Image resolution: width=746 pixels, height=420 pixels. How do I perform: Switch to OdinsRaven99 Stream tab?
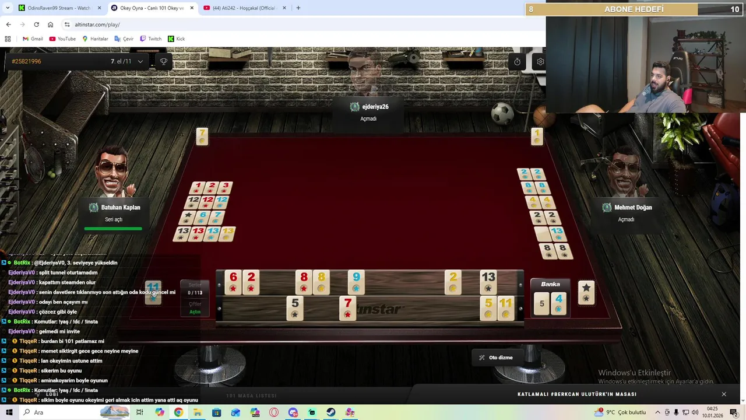(x=59, y=8)
